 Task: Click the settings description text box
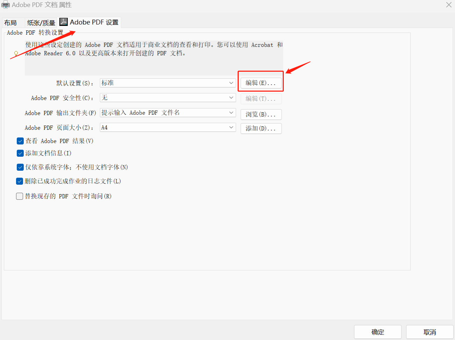pyautogui.click(x=154, y=58)
